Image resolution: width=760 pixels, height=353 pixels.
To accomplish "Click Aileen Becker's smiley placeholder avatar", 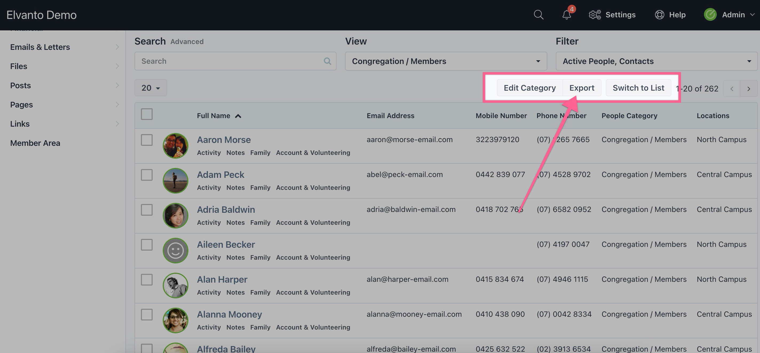I will 176,250.
